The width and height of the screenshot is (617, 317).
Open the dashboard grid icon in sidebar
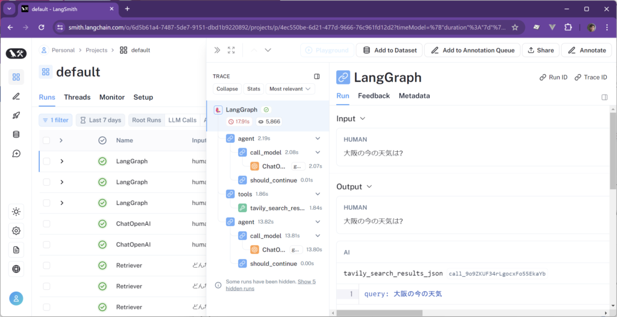(x=16, y=77)
